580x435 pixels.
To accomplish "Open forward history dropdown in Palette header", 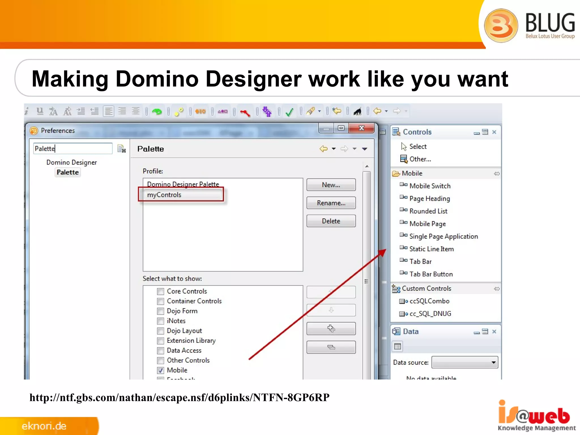I will click(355, 149).
